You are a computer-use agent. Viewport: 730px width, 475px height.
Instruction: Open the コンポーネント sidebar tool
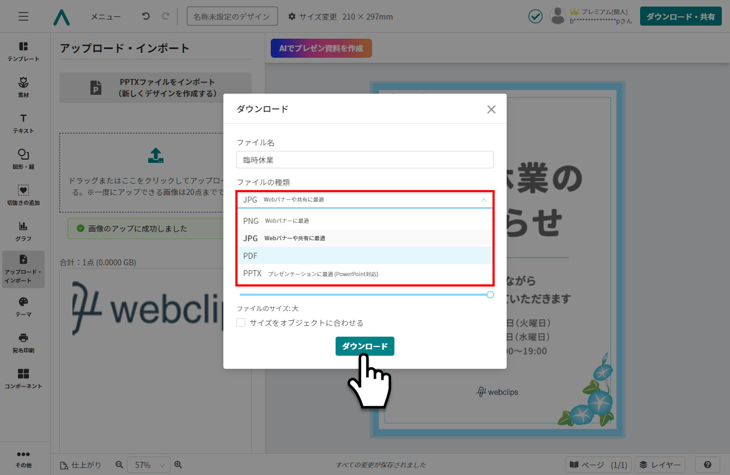(23, 379)
